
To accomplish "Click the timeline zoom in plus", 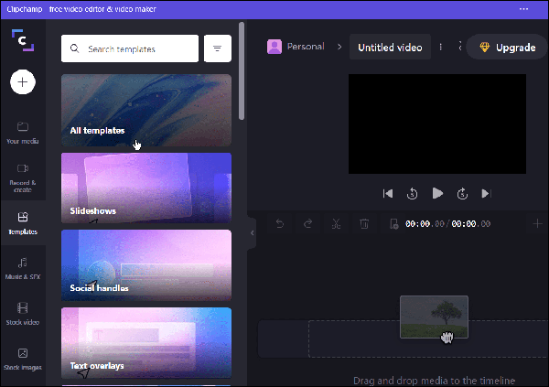I will pos(537,223).
